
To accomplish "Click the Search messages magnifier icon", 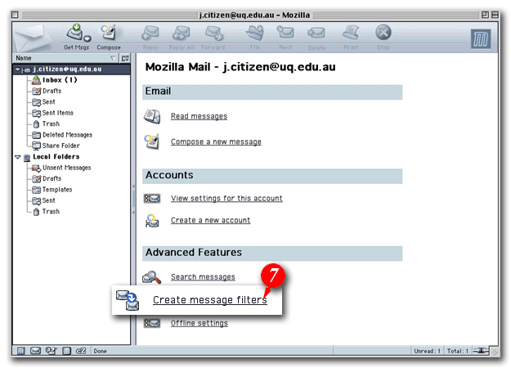I will (x=152, y=277).
